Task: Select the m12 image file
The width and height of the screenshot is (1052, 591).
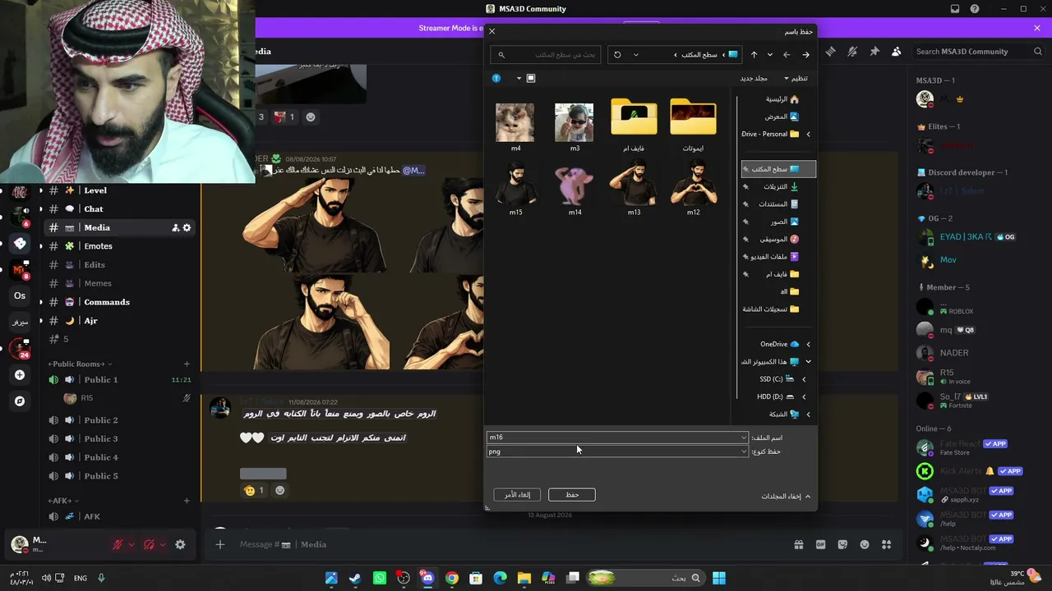Action: click(693, 188)
